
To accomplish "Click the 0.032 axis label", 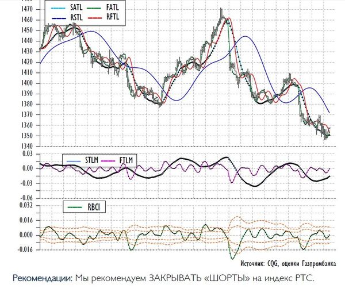I will 24,204.
